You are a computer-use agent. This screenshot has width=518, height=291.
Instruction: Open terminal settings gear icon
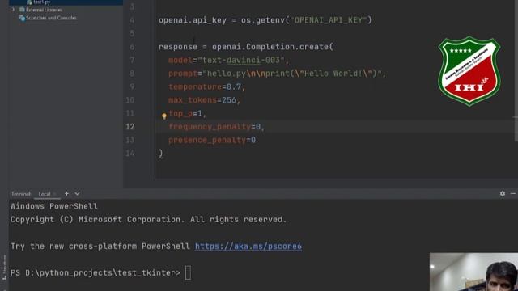click(502, 194)
